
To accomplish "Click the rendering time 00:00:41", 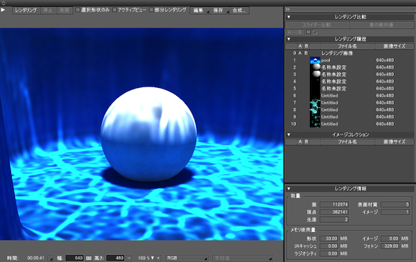I will pos(35,258).
